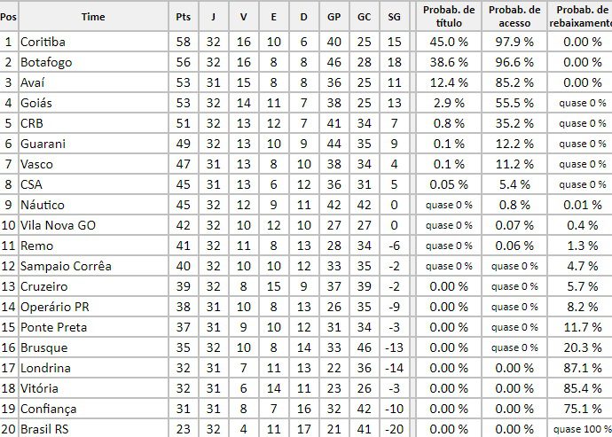Screen dimensions: 612x437
Task: Click the GP column header
Action: tap(334, 17)
